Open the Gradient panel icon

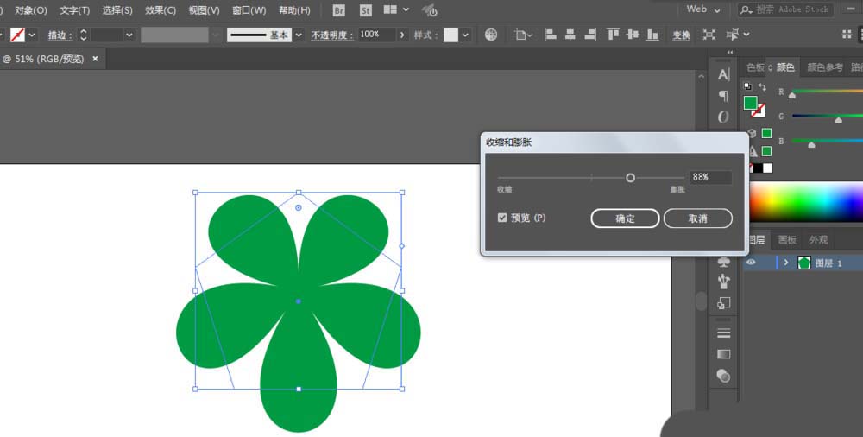[724, 354]
